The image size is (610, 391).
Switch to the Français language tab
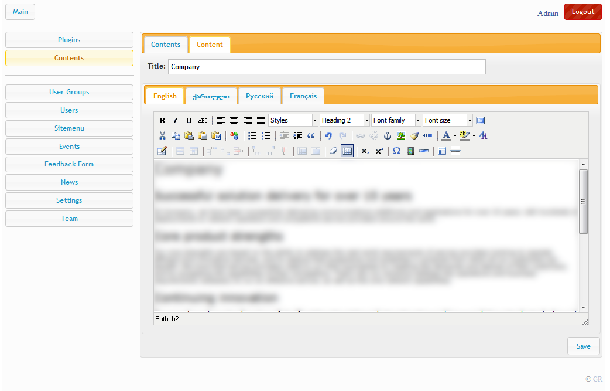click(303, 96)
